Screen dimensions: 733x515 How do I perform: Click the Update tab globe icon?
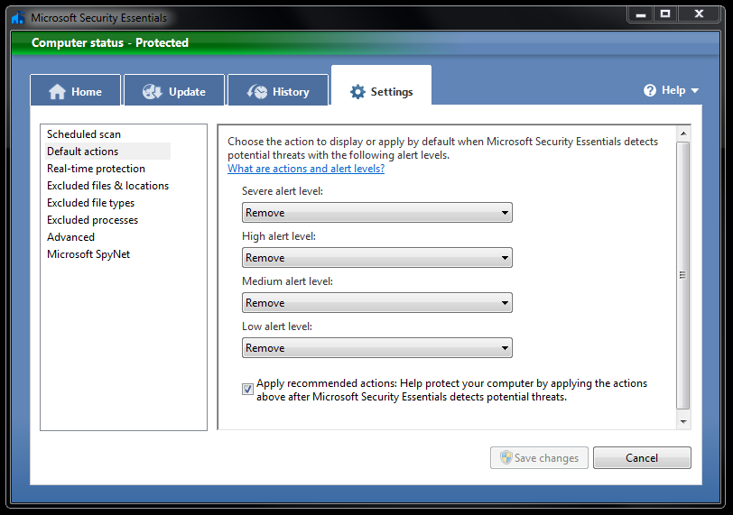(153, 91)
